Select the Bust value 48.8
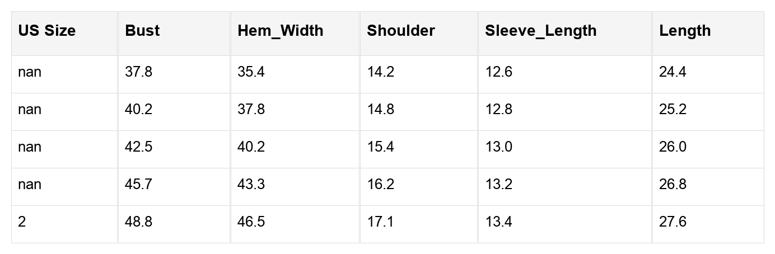The height and width of the screenshot is (254, 775). (x=138, y=222)
